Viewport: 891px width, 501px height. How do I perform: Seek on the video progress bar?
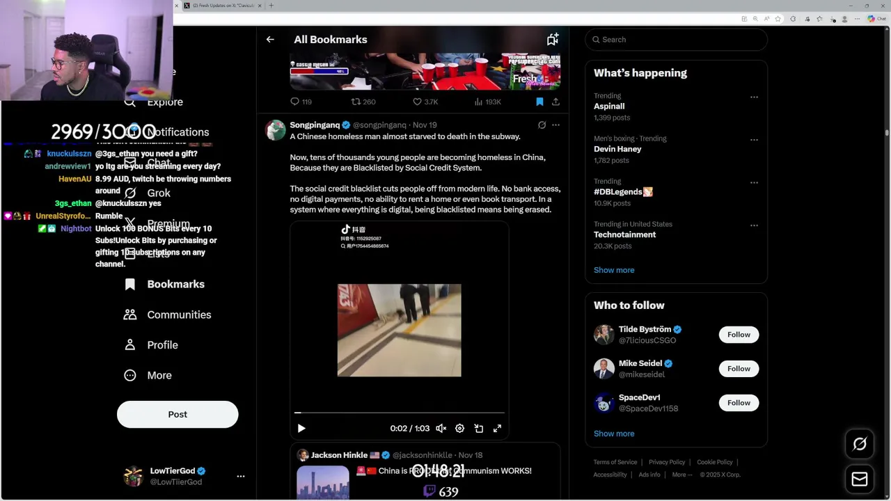click(399, 413)
